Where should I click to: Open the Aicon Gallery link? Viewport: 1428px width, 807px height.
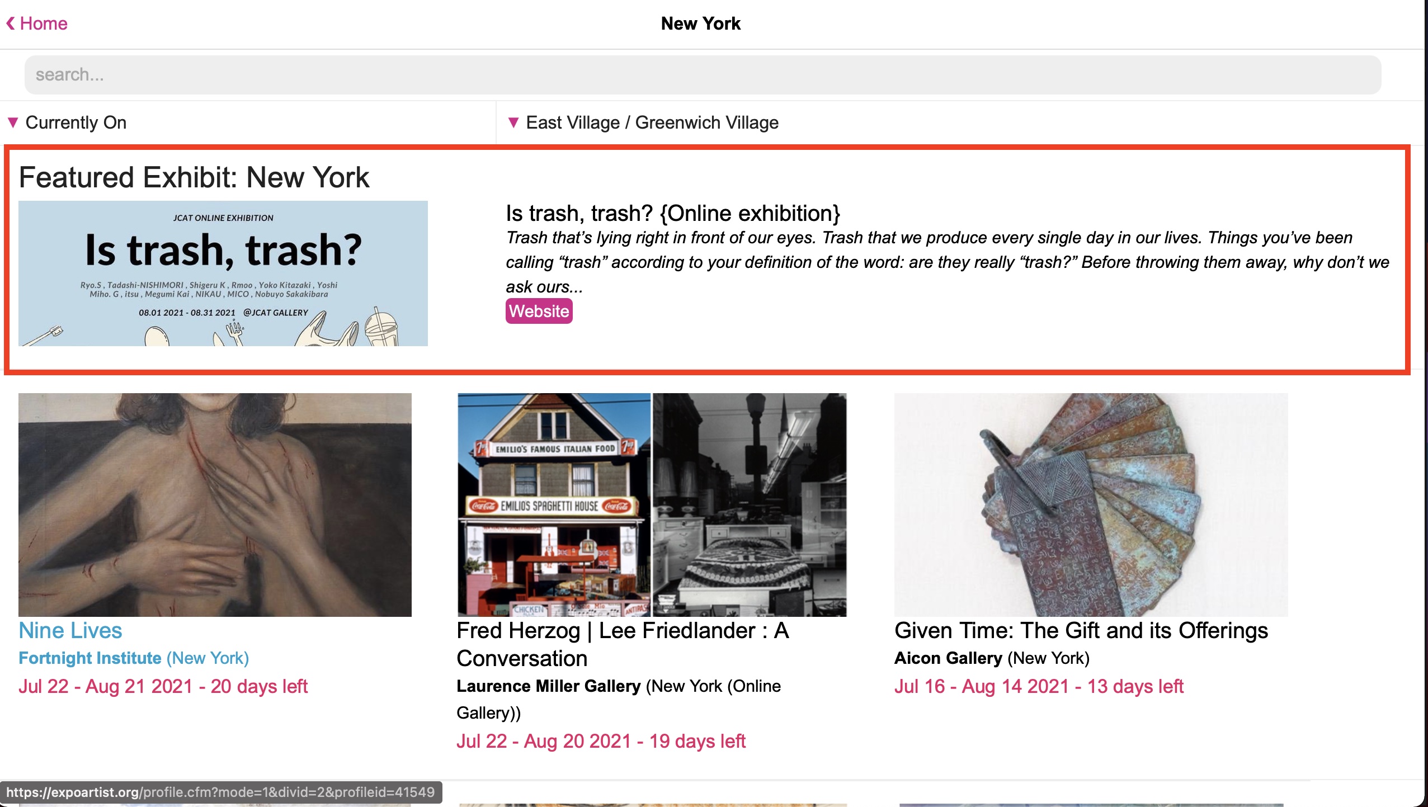coord(948,658)
